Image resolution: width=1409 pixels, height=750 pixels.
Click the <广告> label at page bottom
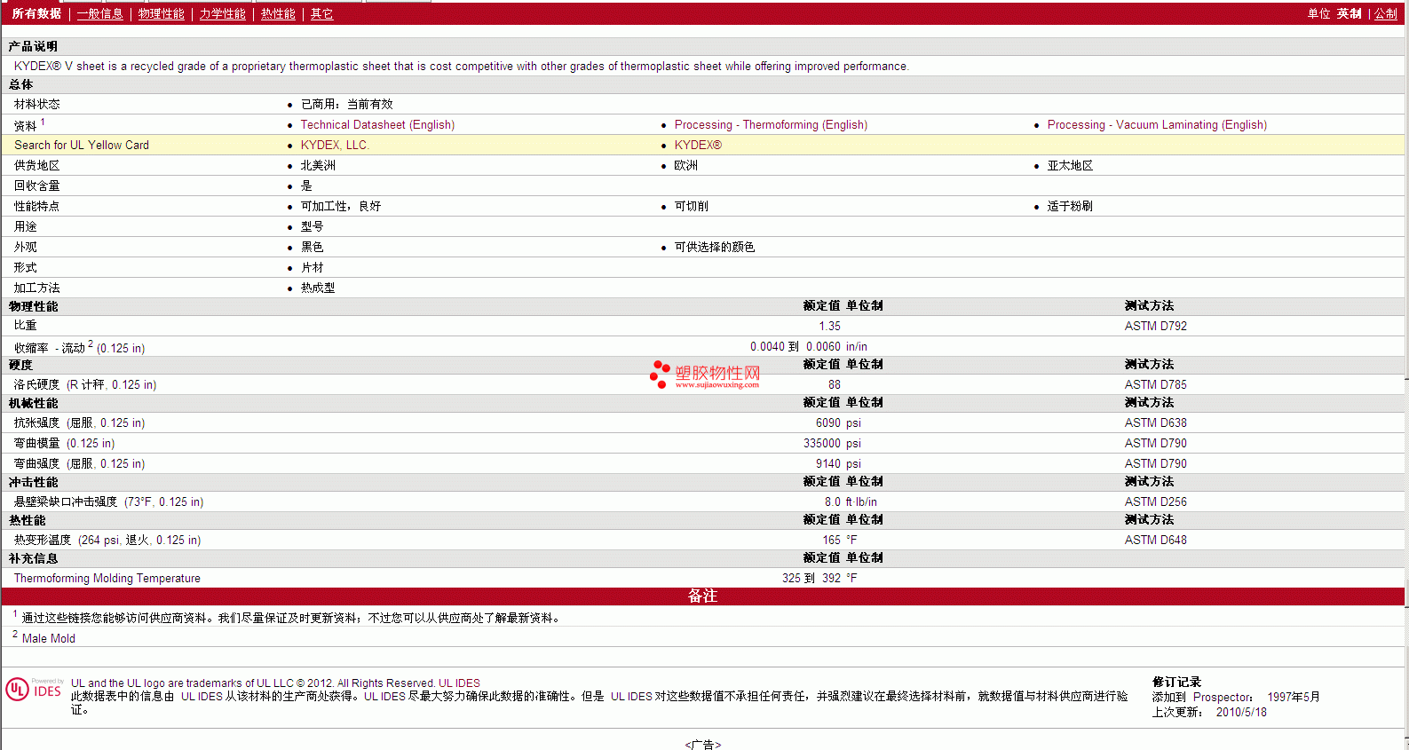703,745
